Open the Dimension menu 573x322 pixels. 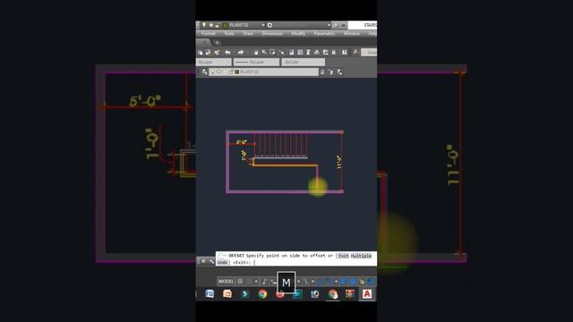pyautogui.click(x=272, y=34)
